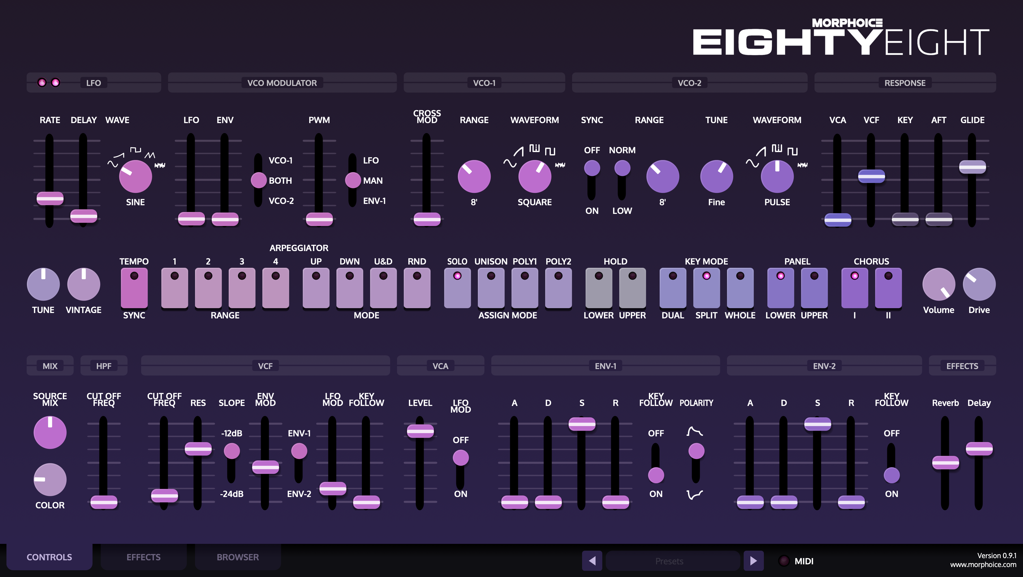Enable CHORUS II button
This screenshot has height=577, width=1023.
888,288
